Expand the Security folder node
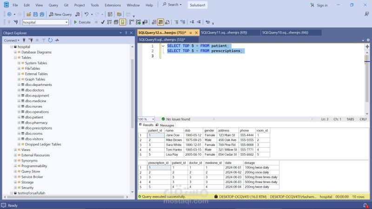372x209 pixels. (15, 188)
